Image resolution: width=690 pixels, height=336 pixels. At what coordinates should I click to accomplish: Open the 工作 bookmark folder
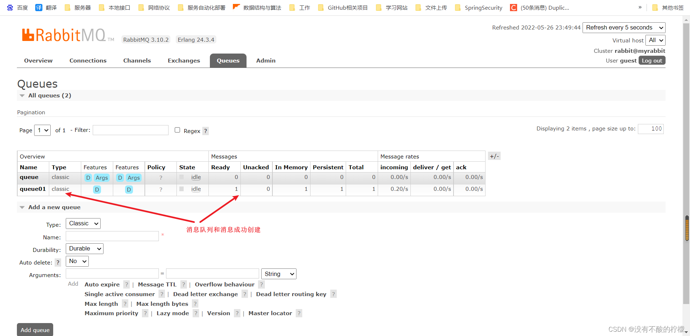click(x=300, y=8)
